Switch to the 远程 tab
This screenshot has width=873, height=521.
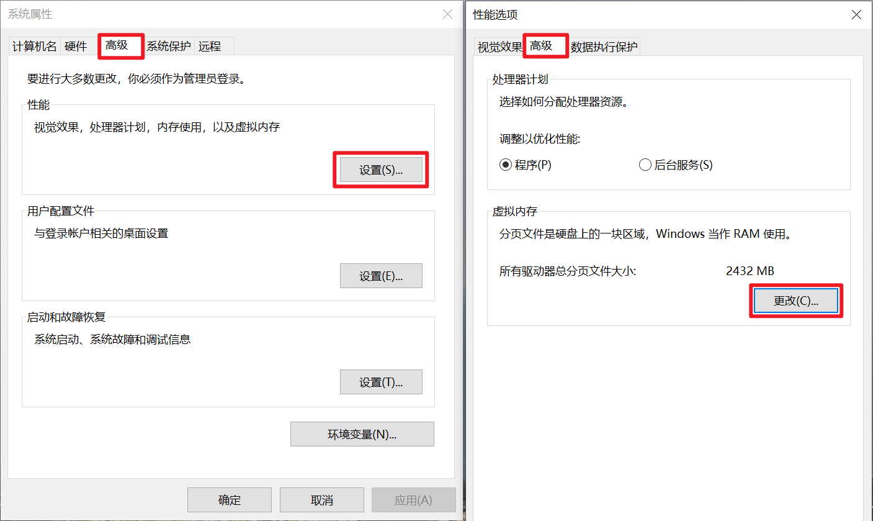tap(210, 45)
